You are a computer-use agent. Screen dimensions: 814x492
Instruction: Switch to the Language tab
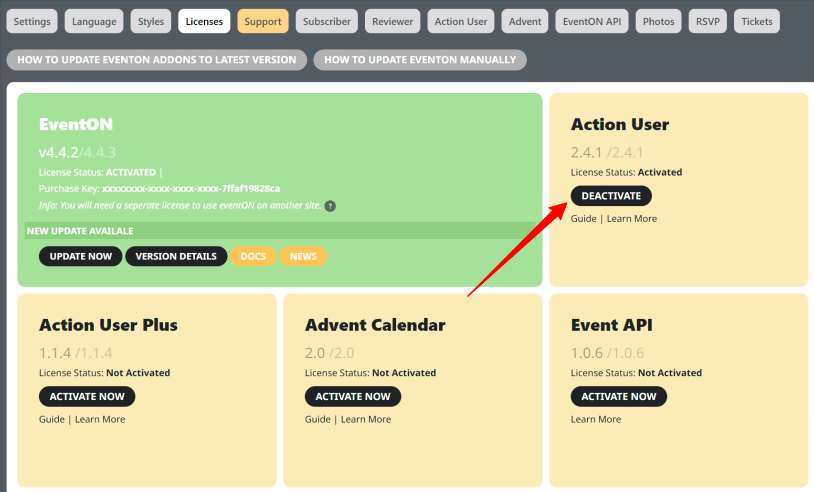pyautogui.click(x=94, y=21)
